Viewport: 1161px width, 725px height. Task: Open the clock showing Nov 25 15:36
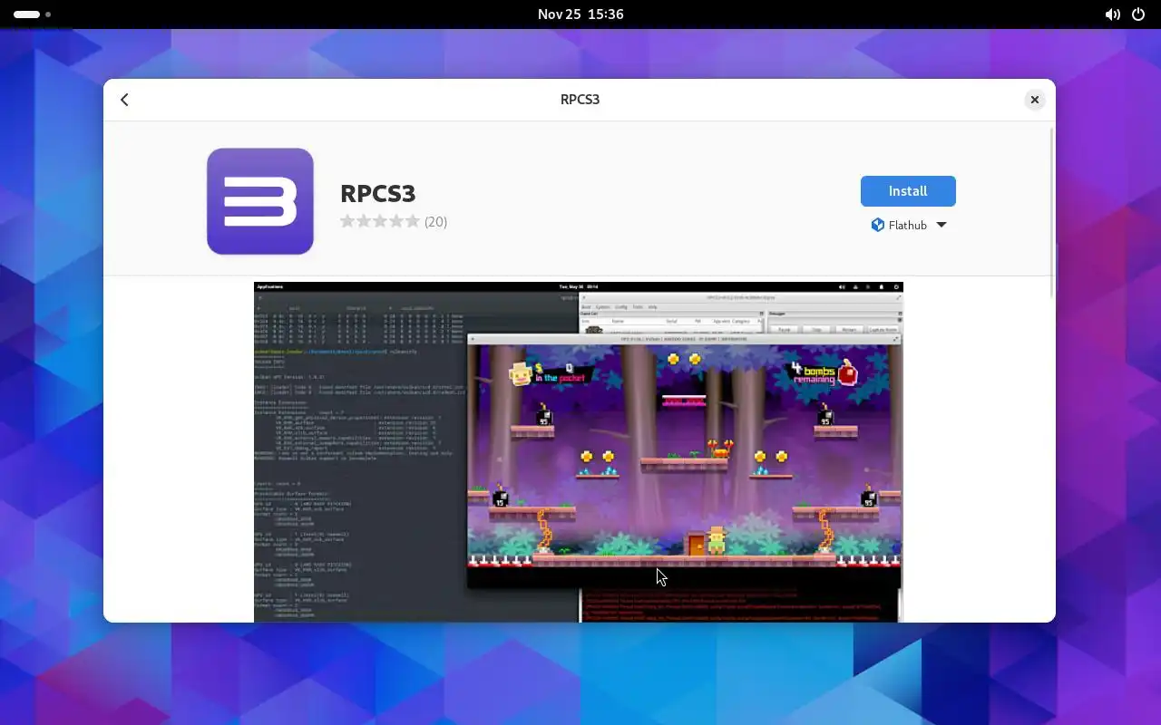tap(580, 14)
